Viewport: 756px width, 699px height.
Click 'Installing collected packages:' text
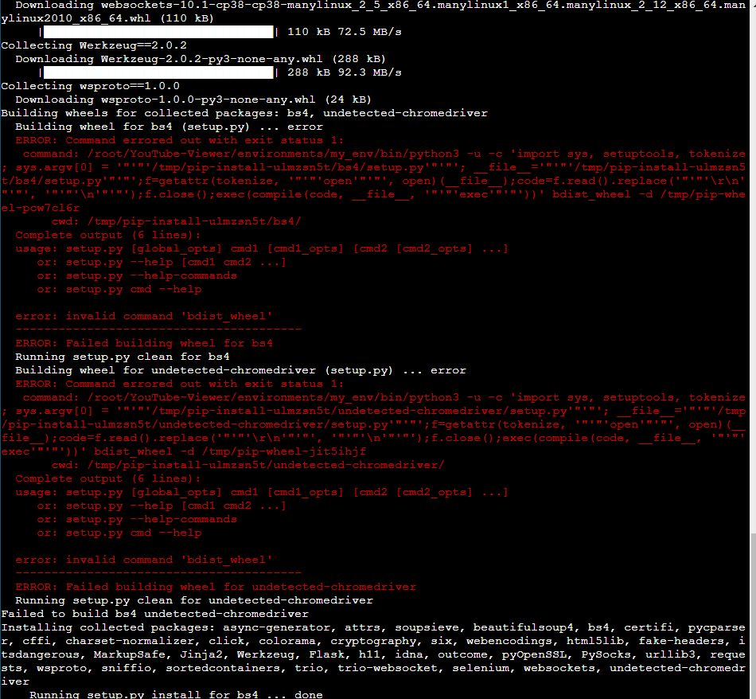coord(108,627)
